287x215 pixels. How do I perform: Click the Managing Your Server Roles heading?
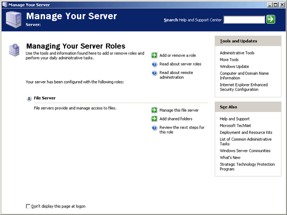[76, 46]
